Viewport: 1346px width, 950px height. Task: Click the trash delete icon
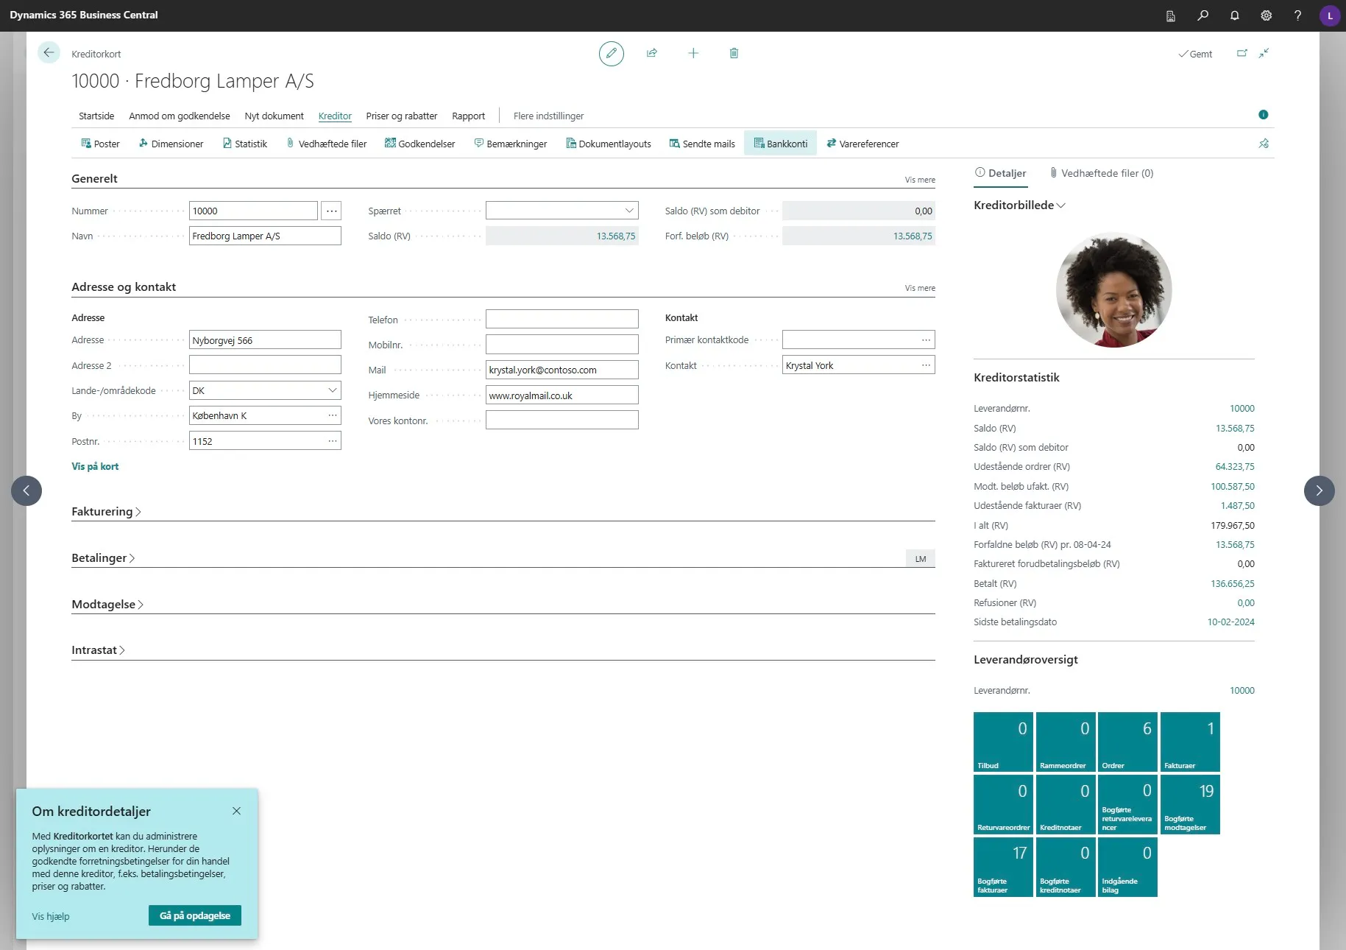(x=734, y=53)
